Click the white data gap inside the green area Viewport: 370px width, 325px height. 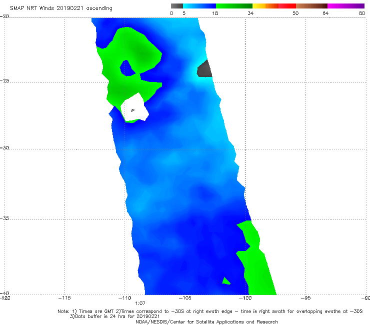point(134,107)
